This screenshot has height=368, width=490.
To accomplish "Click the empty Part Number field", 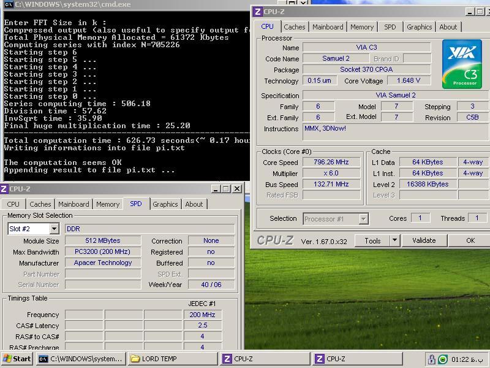I will pyautogui.click(x=103, y=274).
